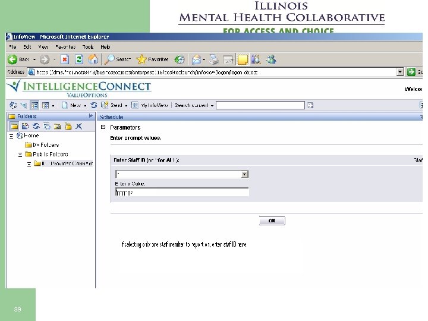Collapse the Home tree node
The height and width of the screenshot is (321, 428).
(11, 136)
